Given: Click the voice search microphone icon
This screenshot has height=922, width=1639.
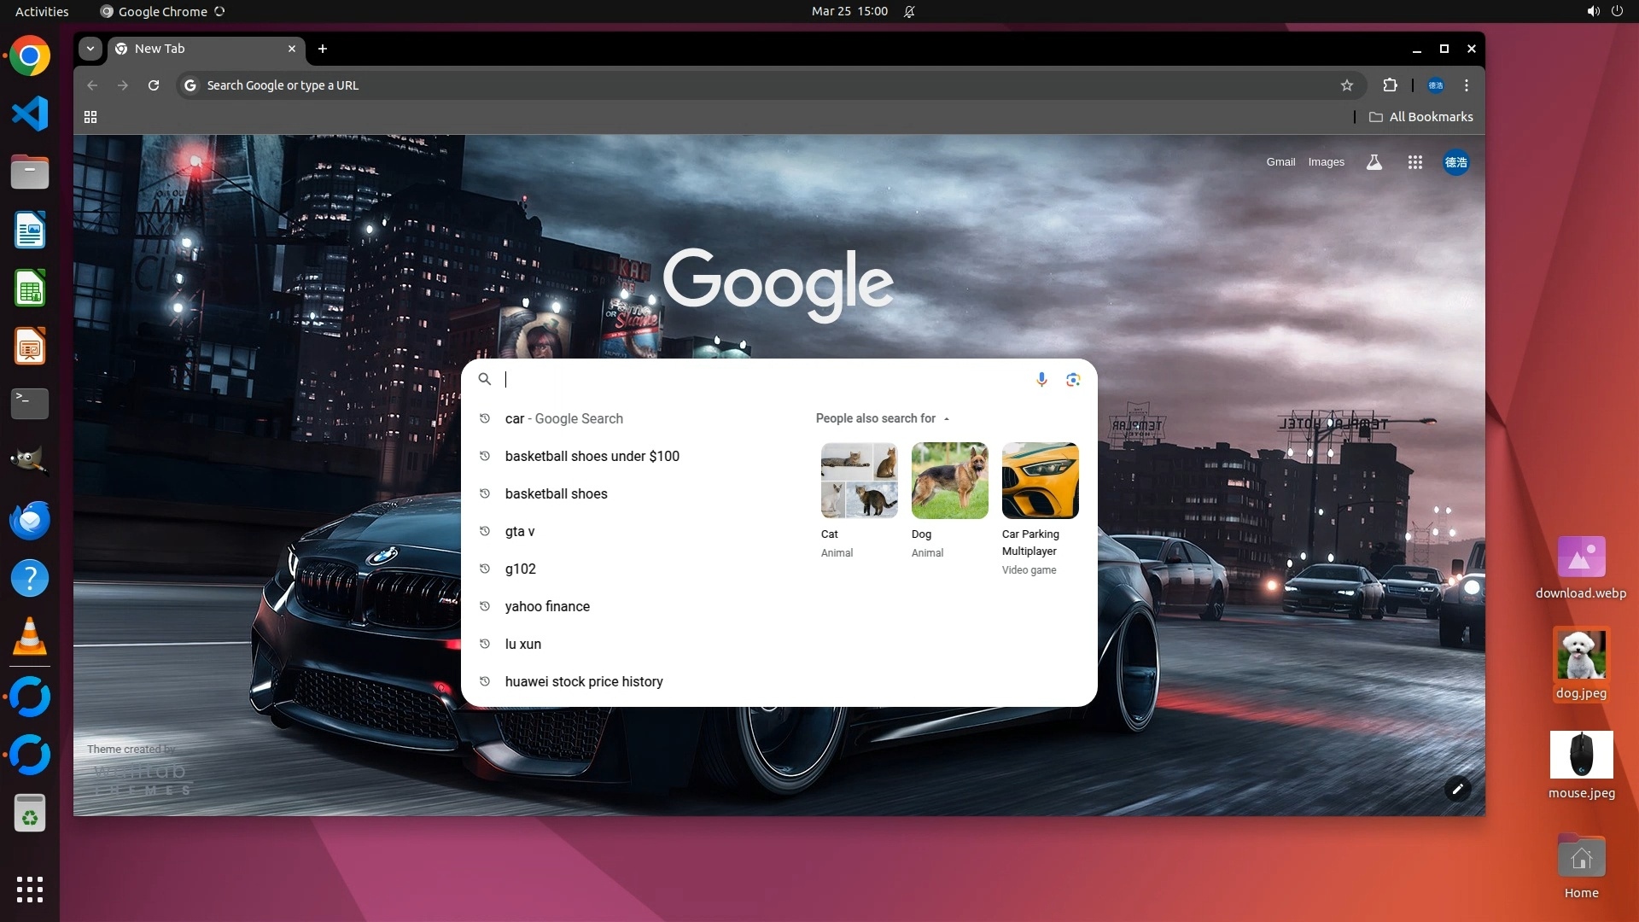Looking at the screenshot, I should click(1041, 379).
